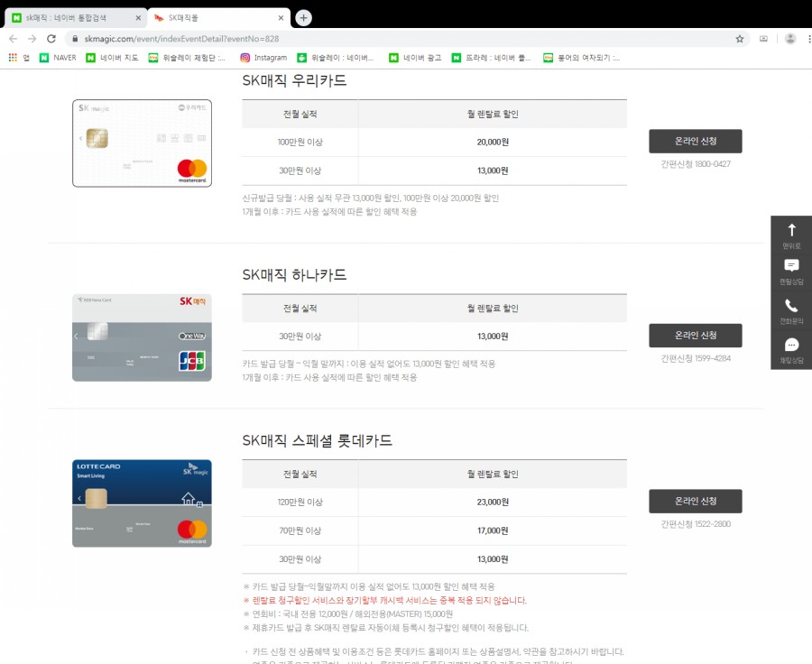Click 온라인 신청 for SK매직 하나카드
Image resolution: width=812 pixels, height=664 pixels.
[x=696, y=336]
